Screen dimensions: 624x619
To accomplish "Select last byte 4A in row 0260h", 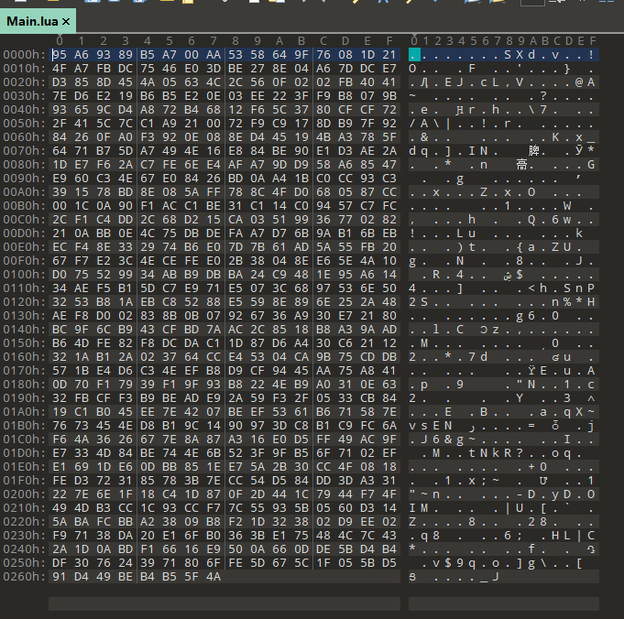I will click(213, 577).
